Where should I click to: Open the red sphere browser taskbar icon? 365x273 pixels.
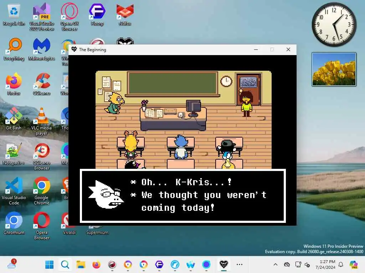[x=112, y=264]
